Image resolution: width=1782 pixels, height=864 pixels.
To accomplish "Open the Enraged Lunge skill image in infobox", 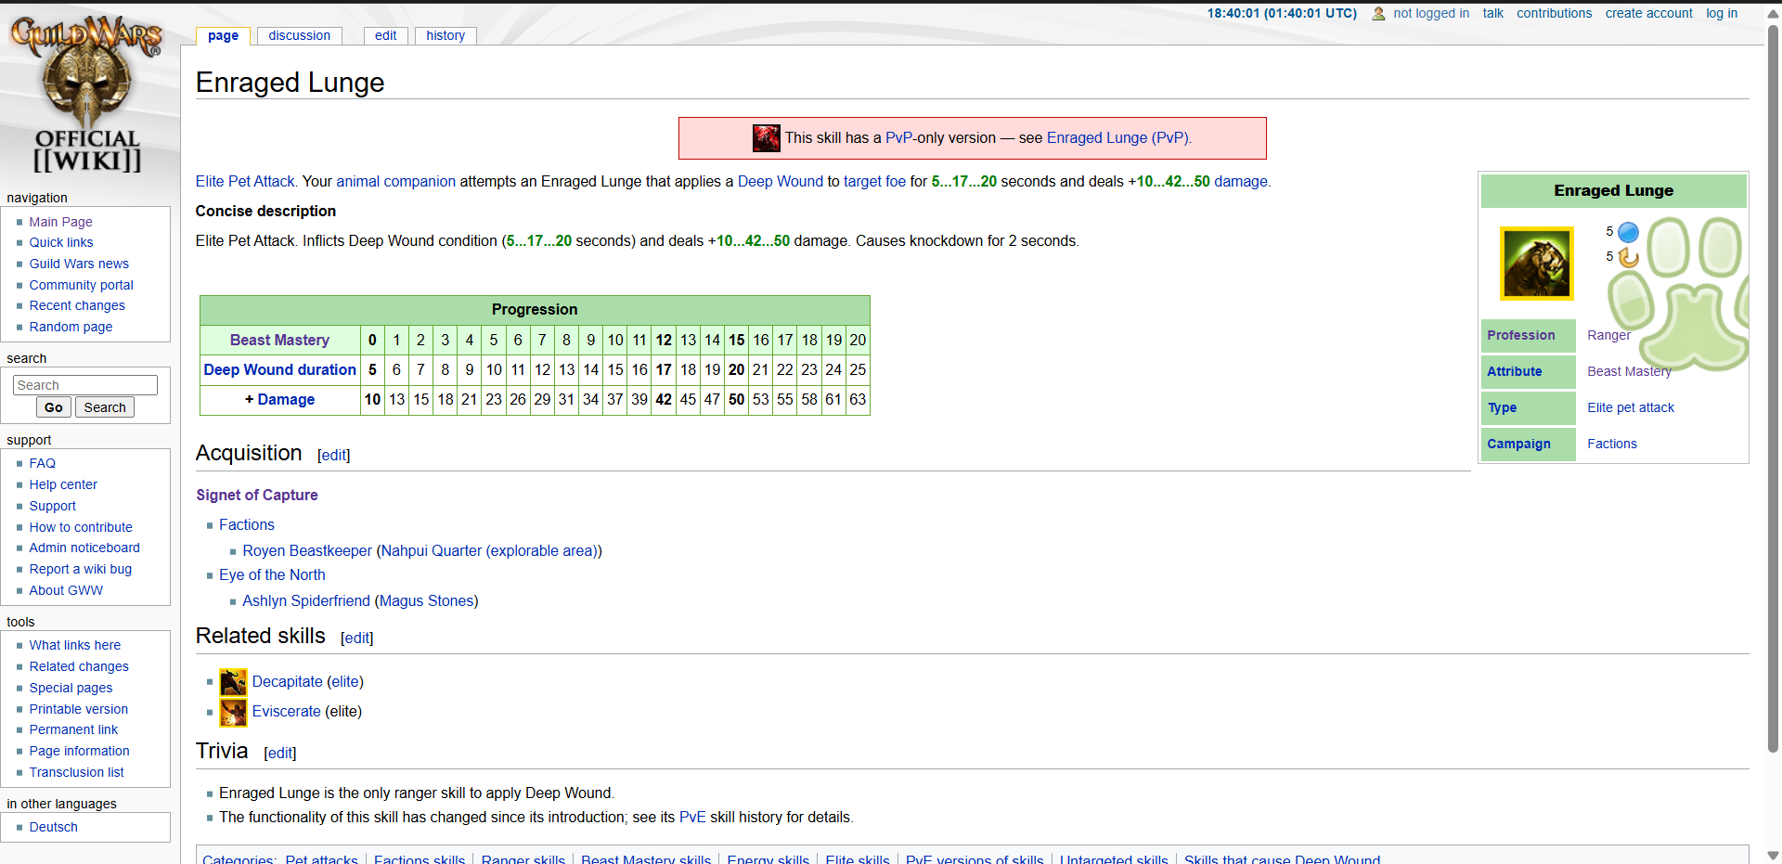I will click(1537, 264).
